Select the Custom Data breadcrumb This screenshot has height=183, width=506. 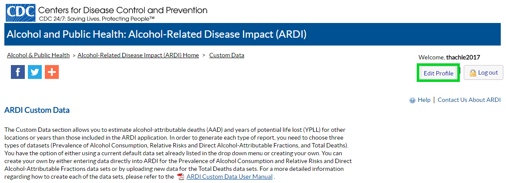[x=227, y=55]
